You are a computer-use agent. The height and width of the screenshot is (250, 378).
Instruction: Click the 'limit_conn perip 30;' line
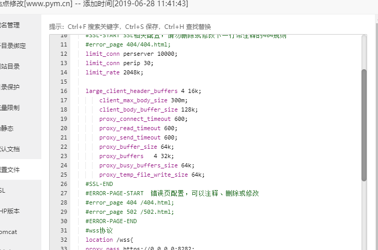pos(119,63)
